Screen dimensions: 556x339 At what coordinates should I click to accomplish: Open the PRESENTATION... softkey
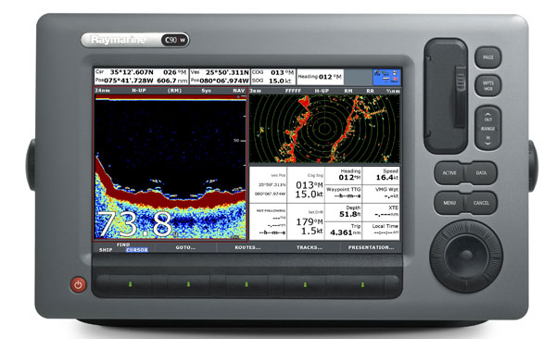371,247
